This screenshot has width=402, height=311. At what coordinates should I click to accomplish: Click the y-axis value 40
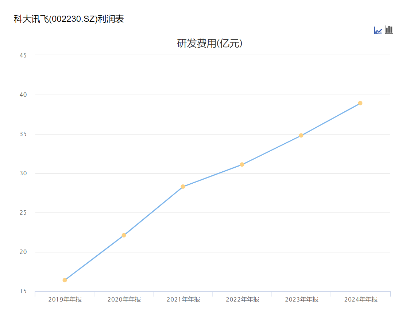[x=23, y=95]
